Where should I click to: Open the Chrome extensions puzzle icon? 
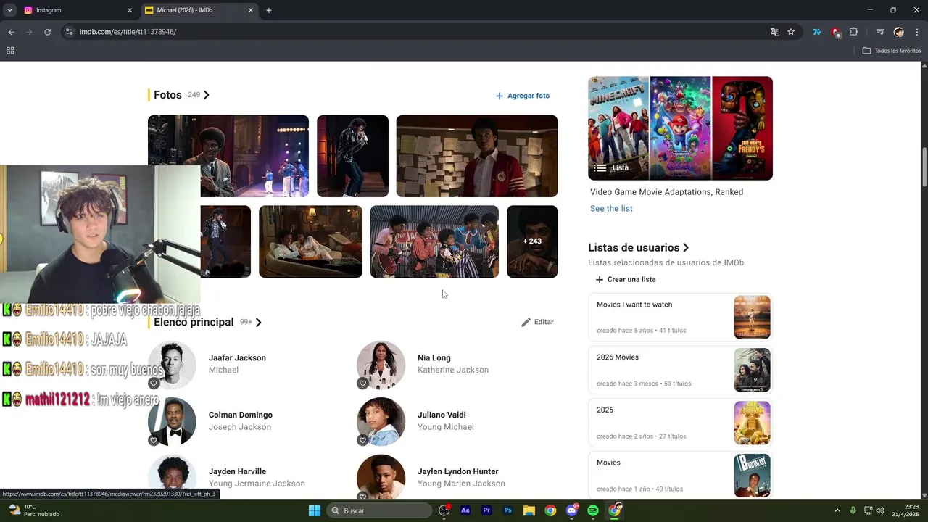[853, 32]
